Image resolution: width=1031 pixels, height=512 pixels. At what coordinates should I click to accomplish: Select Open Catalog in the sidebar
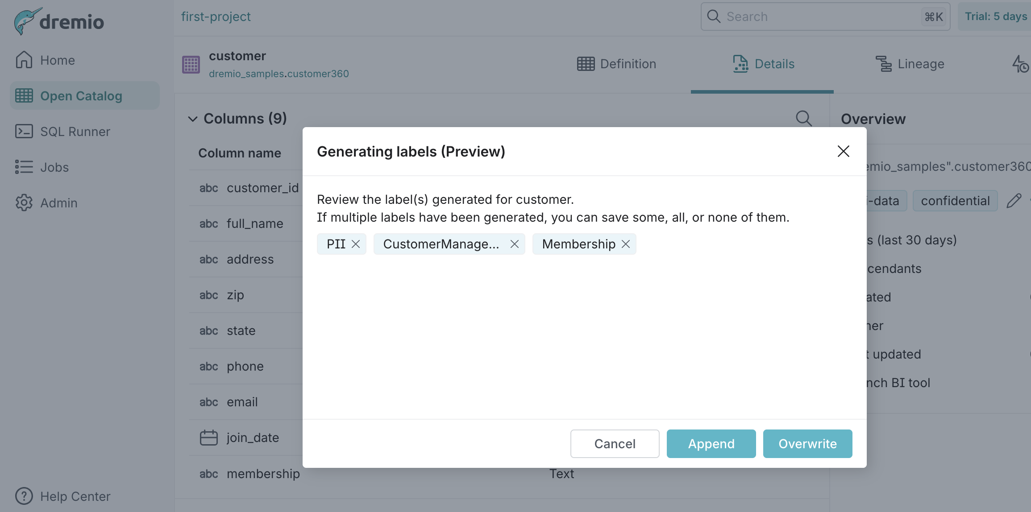[x=81, y=95]
